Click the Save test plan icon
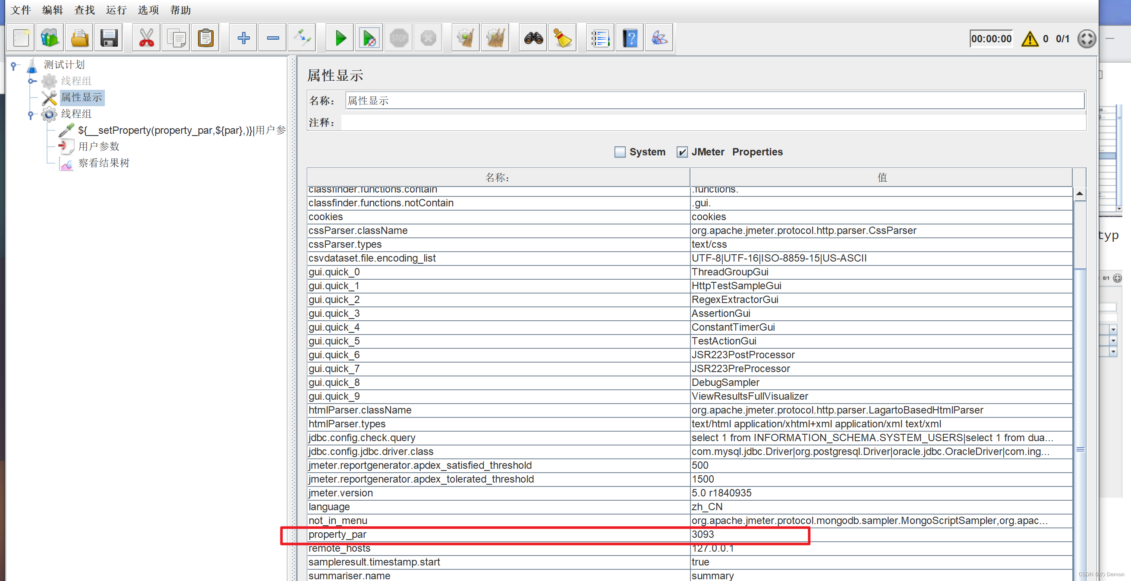This screenshot has width=1131, height=581. (109, 38)
